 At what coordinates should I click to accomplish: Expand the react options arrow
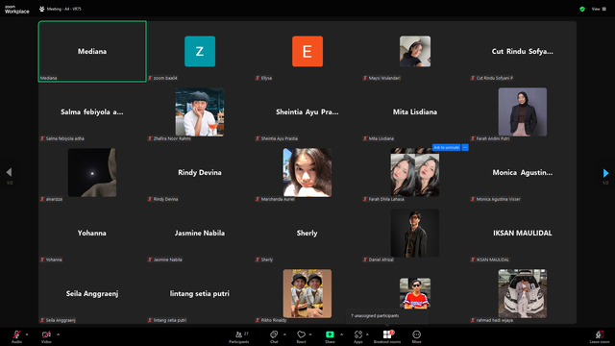pyautogui.click(x=310, y=334)
